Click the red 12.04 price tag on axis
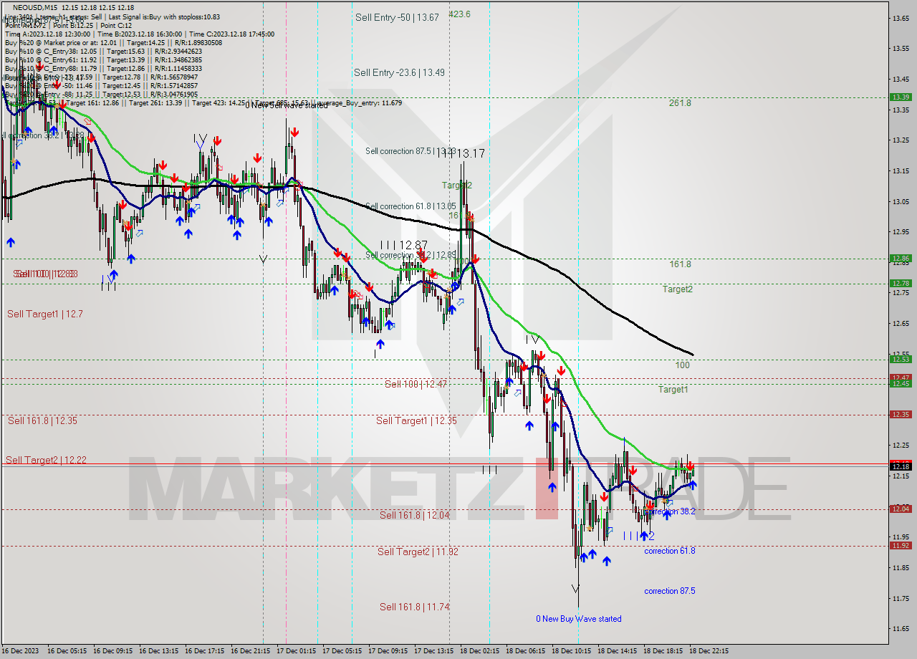917x659 pixels. pos(901,509)
